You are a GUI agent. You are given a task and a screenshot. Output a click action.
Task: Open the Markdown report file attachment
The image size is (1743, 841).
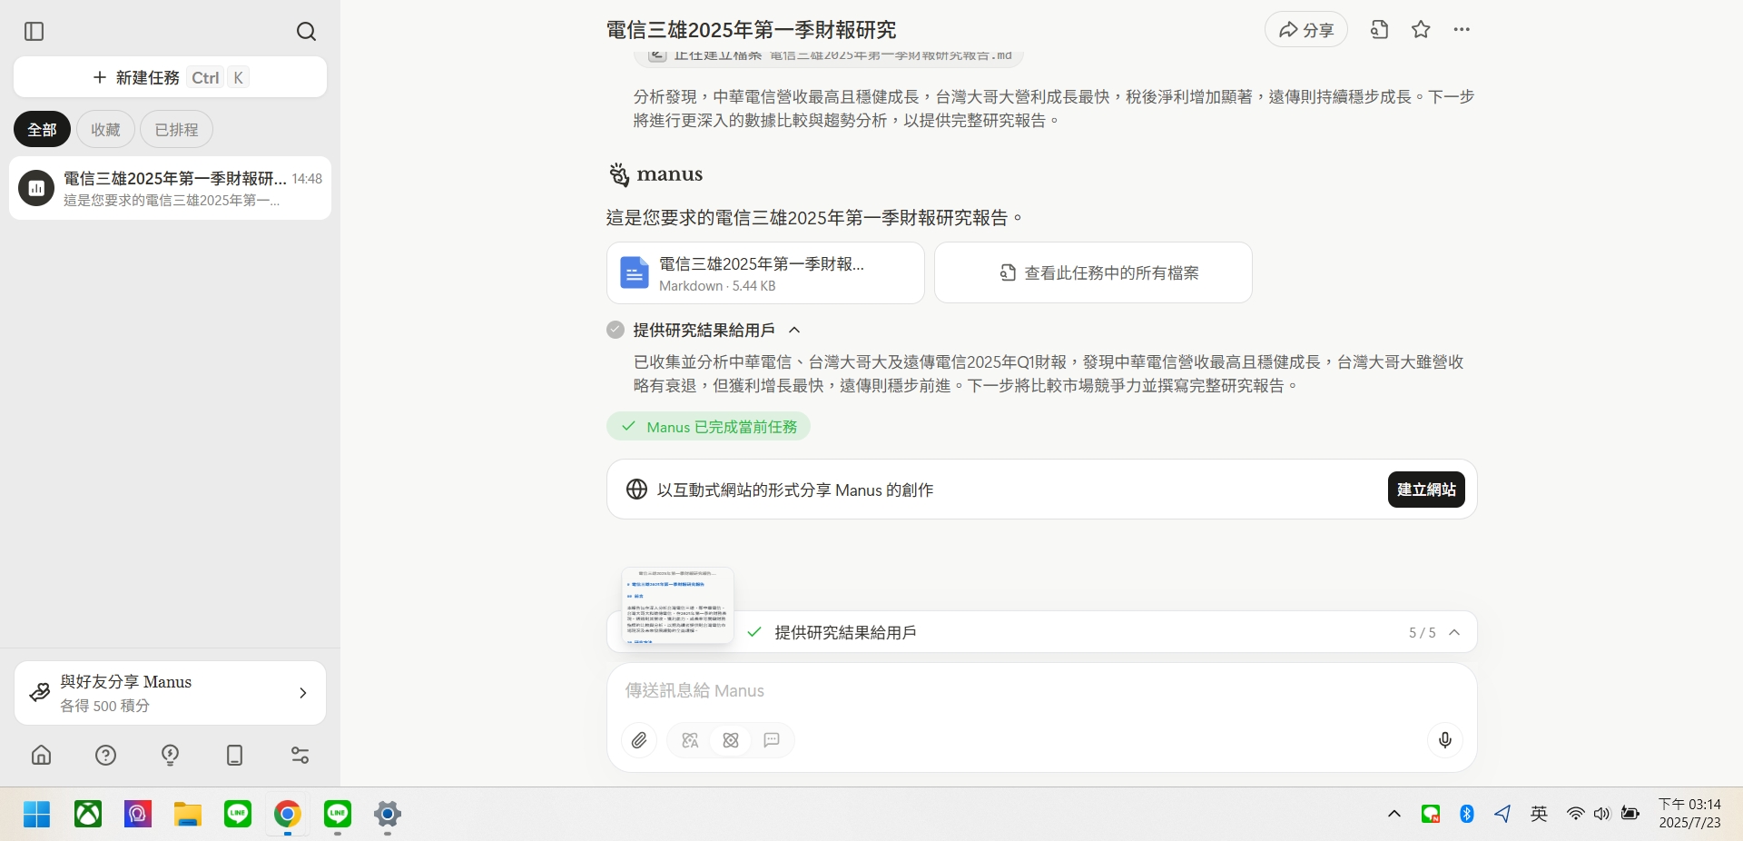tap(764, 273)
